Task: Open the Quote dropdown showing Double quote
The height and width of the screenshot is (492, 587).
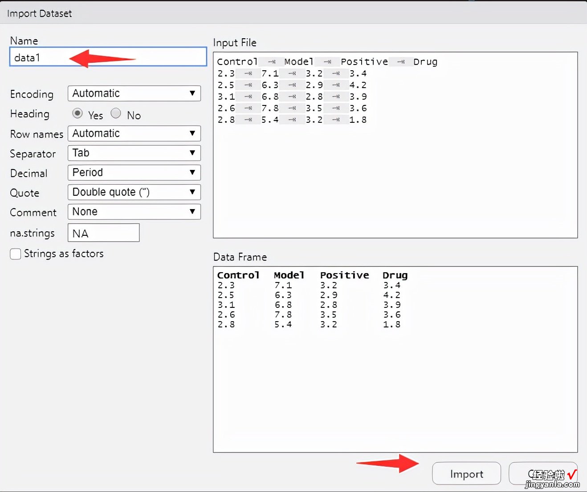Action: coord(134,192)
